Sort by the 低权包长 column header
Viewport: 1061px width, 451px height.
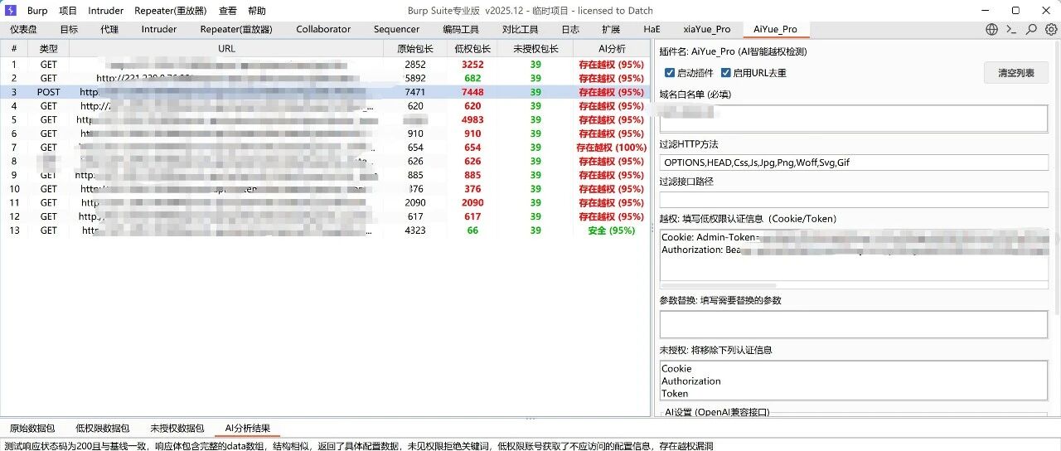(x=472, y=49)
